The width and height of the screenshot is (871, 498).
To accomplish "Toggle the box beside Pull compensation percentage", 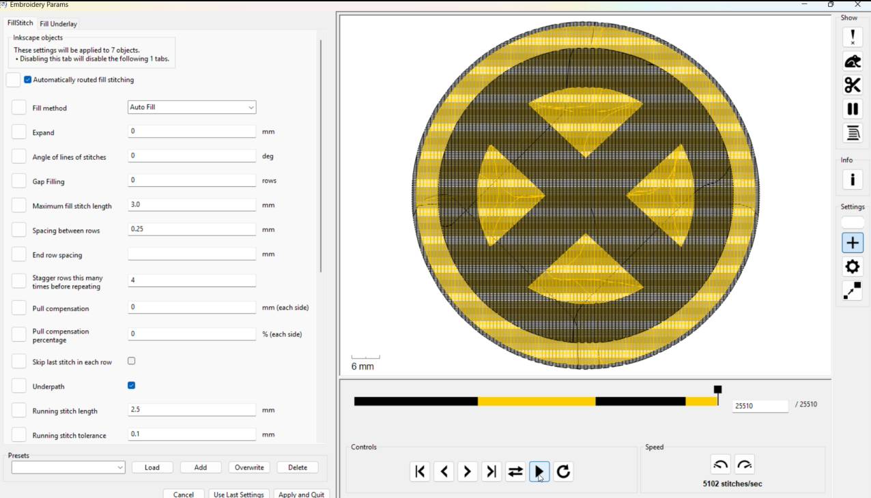I will point(19,334).
